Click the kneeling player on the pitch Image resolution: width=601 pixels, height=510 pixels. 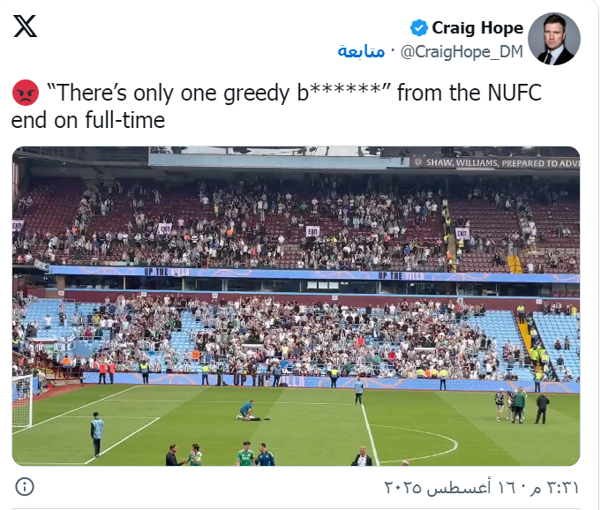click(x=245, y=410)
